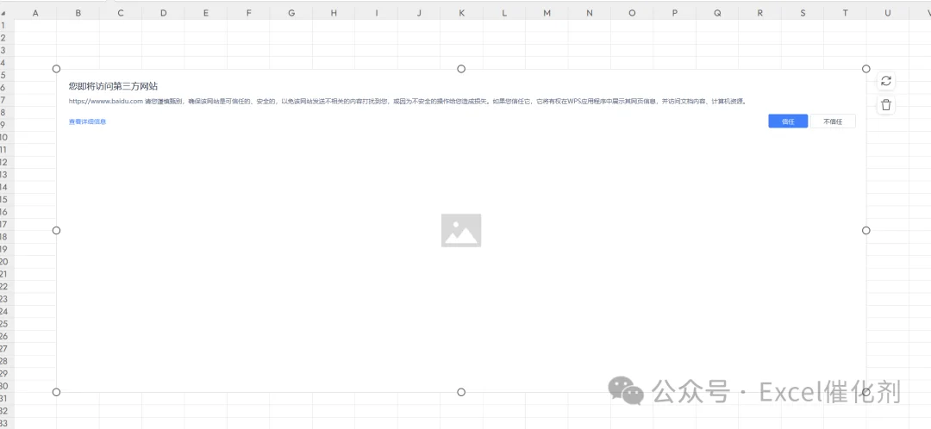Select column F header
Screen dimensions: 931x429
(248, 13)
